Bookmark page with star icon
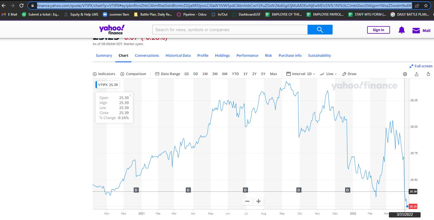Viewport: 434px width, 220px height. coord(426,6)
